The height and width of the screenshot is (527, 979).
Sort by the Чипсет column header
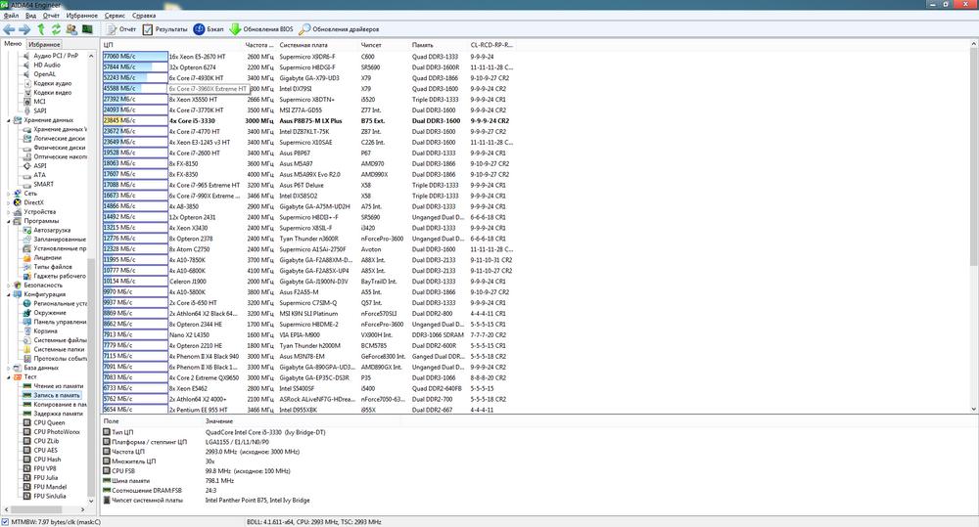[x=385, y=45]
